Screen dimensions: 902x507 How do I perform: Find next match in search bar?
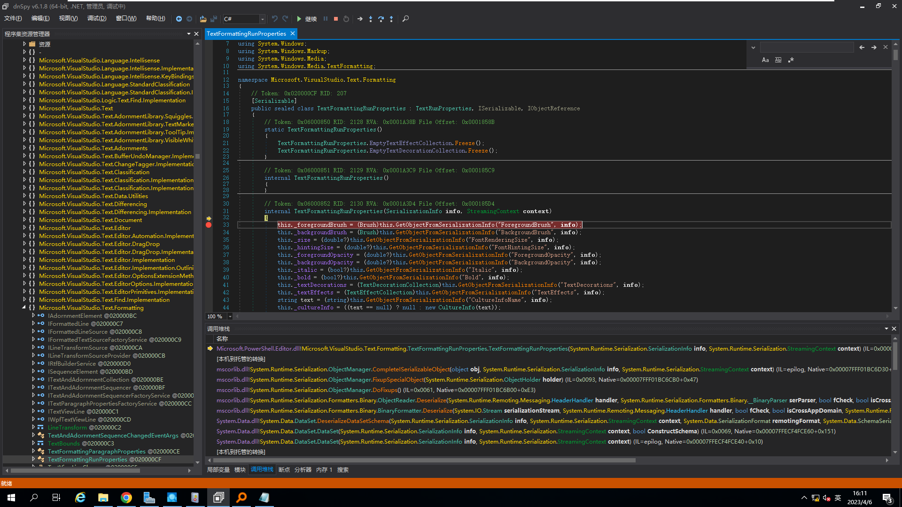[x=874, y=47]
